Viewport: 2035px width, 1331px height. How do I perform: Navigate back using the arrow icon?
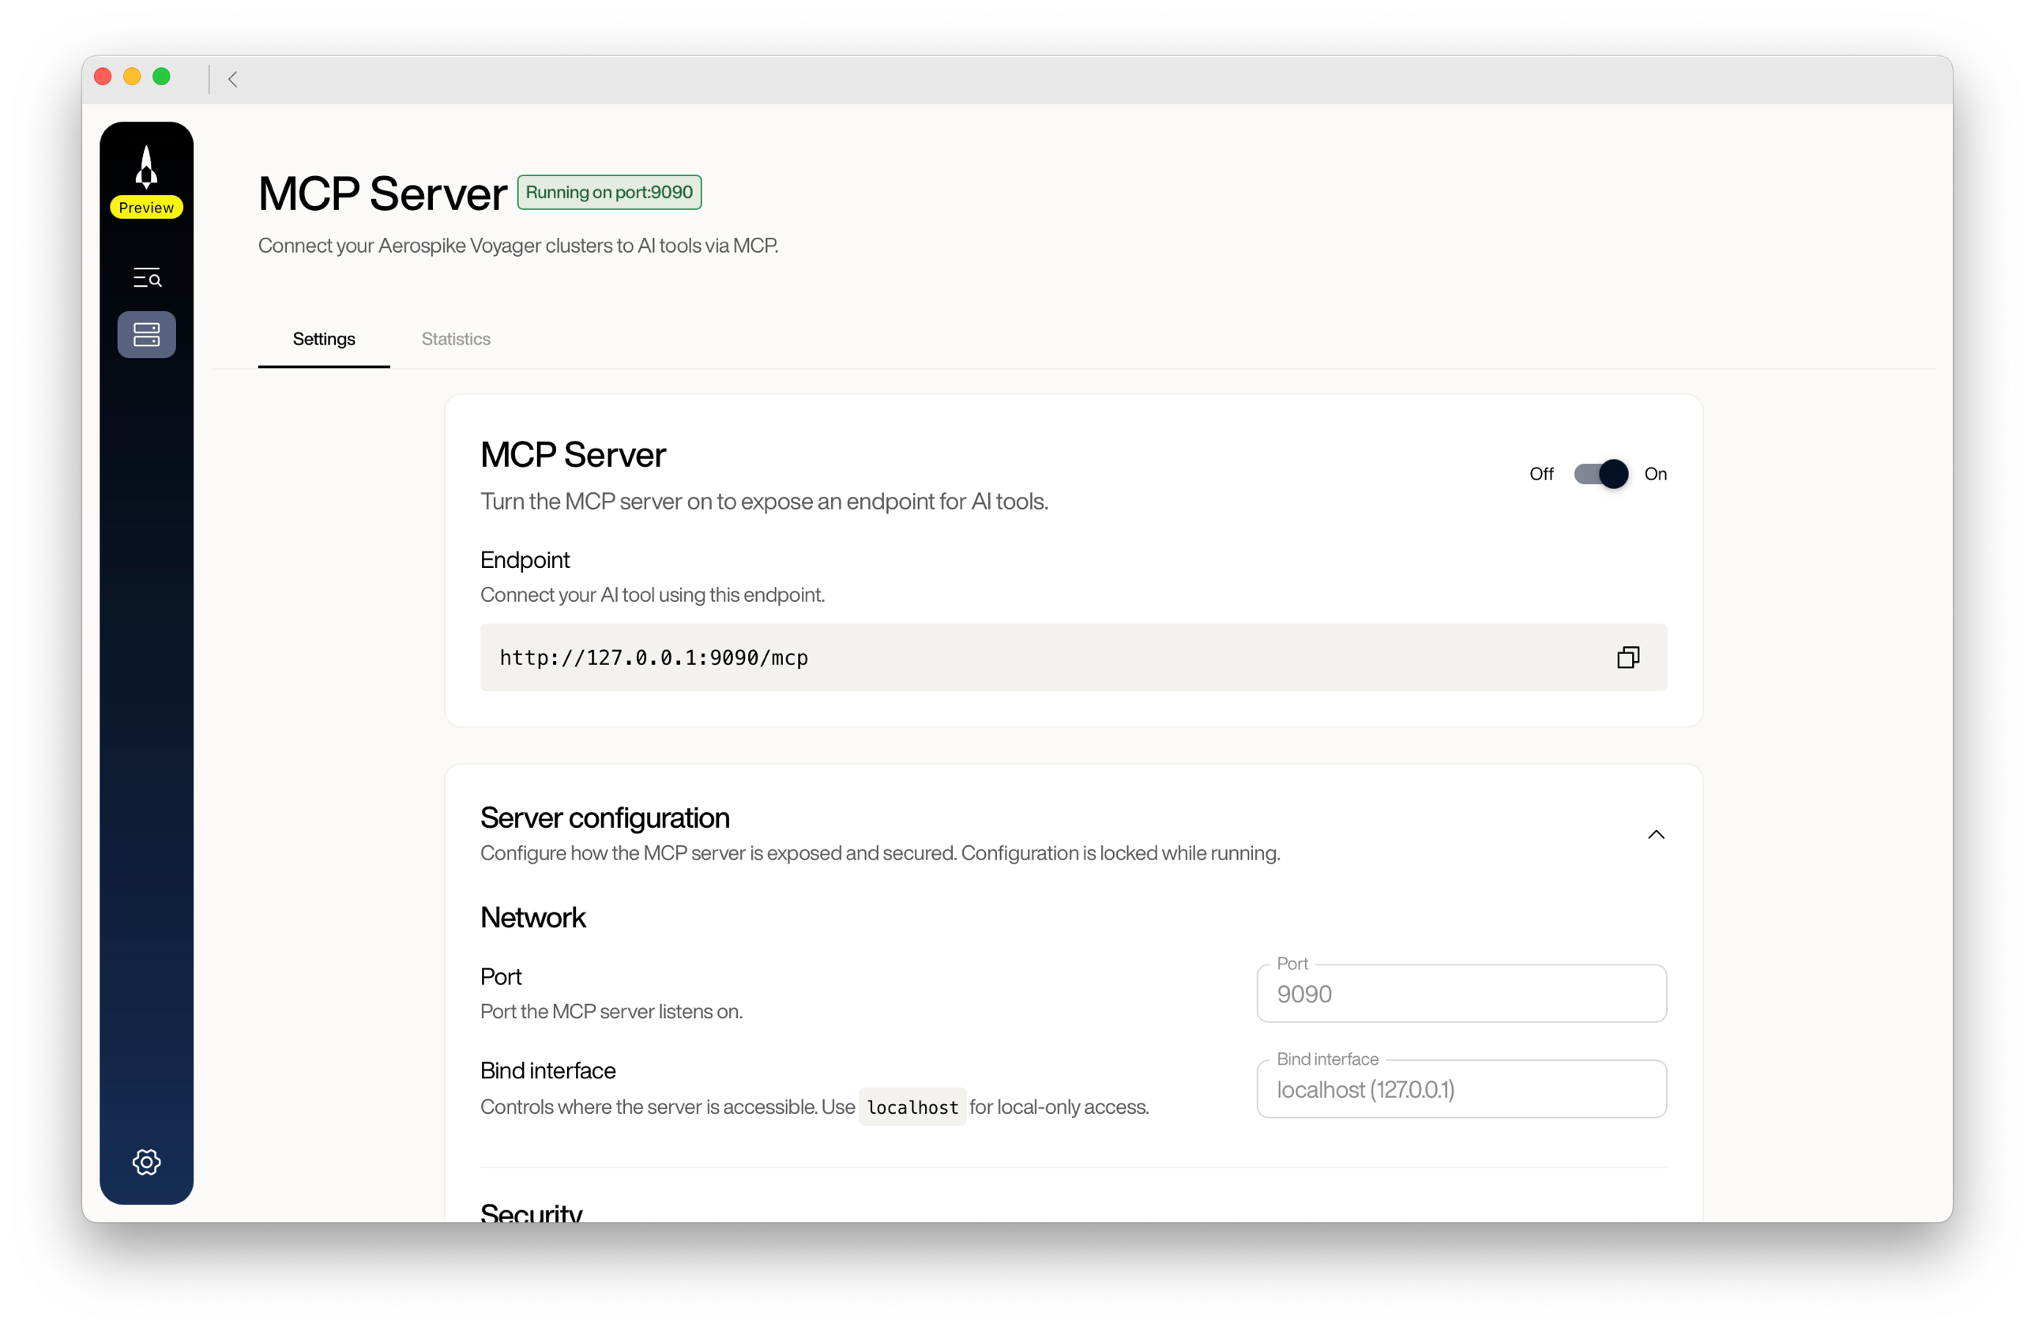[x=231, y=80]
